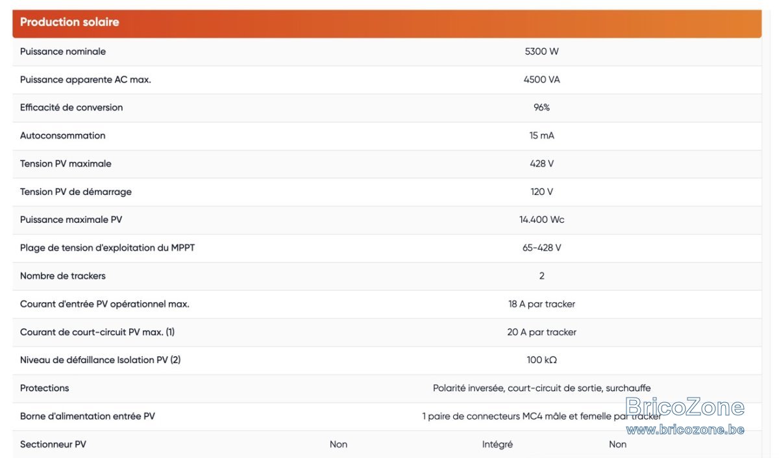Click the Tension PV de démarrage label
Screen dimensions: 779x458
76,192
